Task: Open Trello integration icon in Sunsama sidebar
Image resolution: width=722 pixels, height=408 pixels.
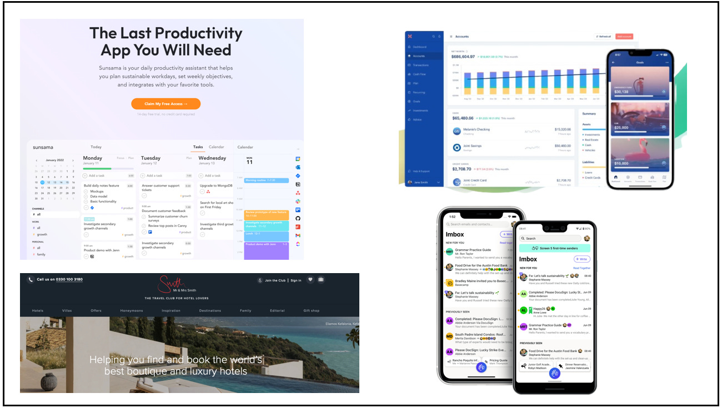Action: [x=298, y=210]
